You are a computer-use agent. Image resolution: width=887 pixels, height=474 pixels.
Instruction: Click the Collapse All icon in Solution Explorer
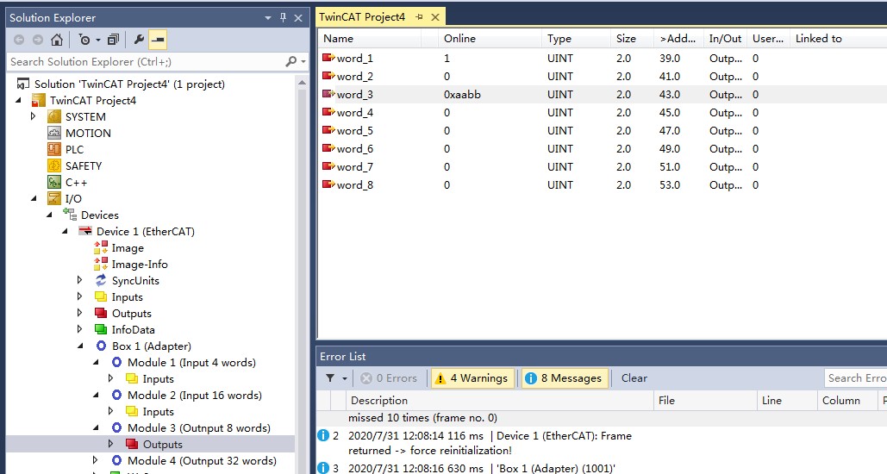click(x=113, y=40)
